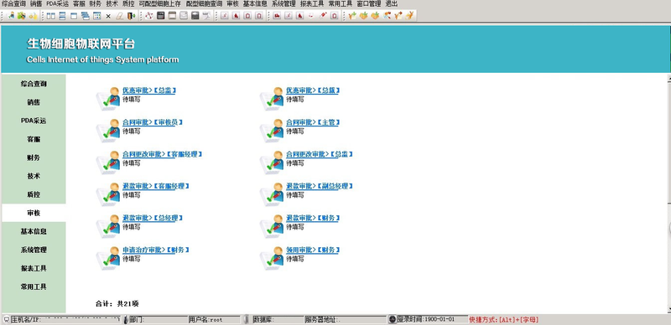Select 财务 in the left sidebar
Viewport: 671px width, 325px height.
click(34, 157)
